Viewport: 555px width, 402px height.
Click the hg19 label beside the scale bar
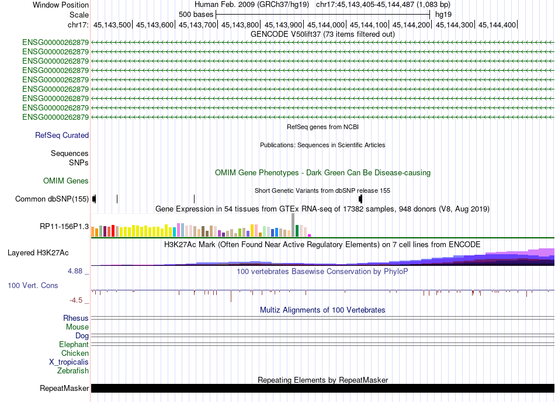pos(443,15)
